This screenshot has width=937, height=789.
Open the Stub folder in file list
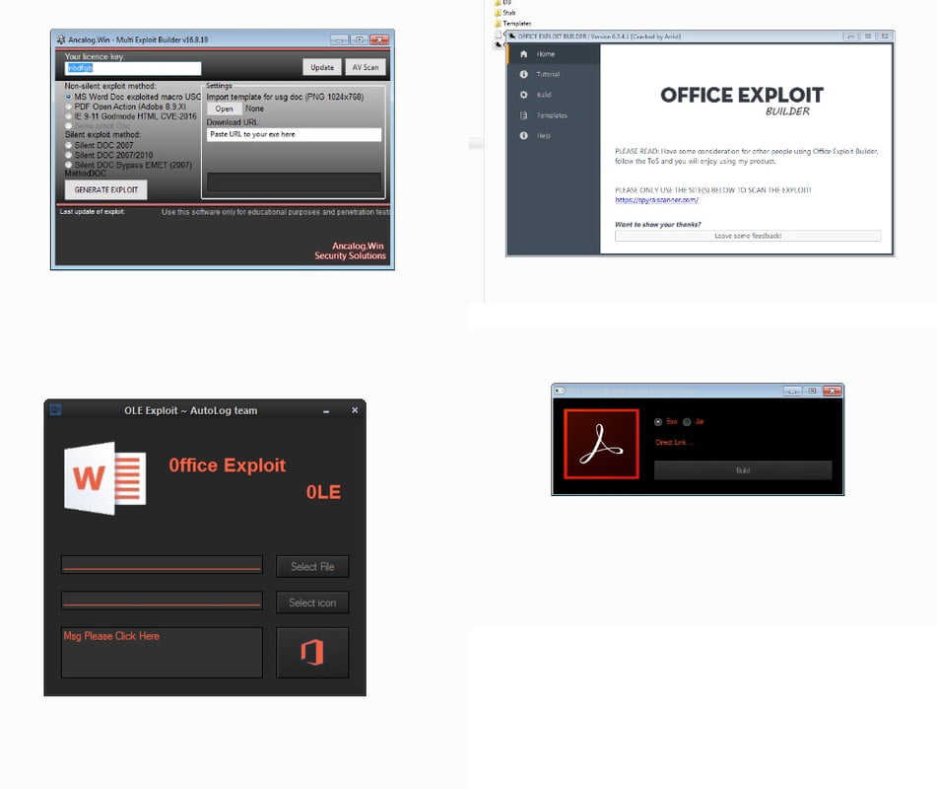(x=508, y=12)
